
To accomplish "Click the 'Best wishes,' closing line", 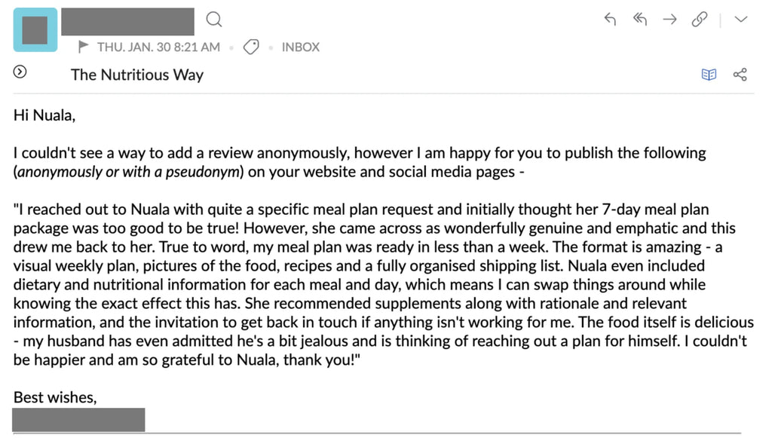I will click(55, 397).
